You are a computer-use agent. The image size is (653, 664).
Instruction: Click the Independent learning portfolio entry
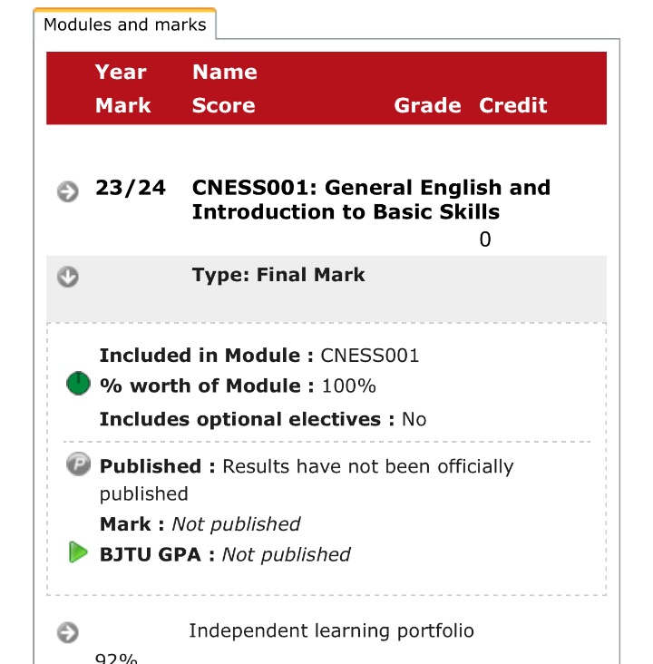tap(331, 630)
